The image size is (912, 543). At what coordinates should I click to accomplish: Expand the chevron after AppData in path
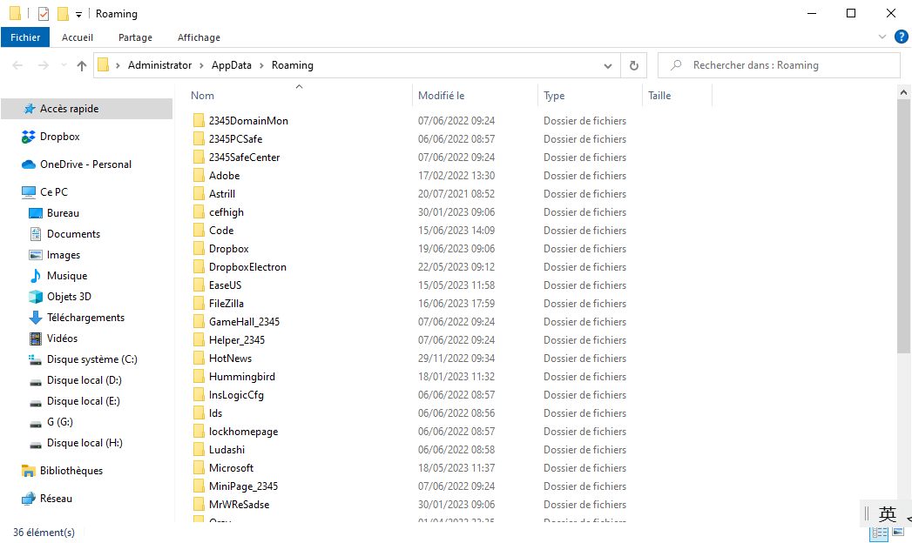261,65
